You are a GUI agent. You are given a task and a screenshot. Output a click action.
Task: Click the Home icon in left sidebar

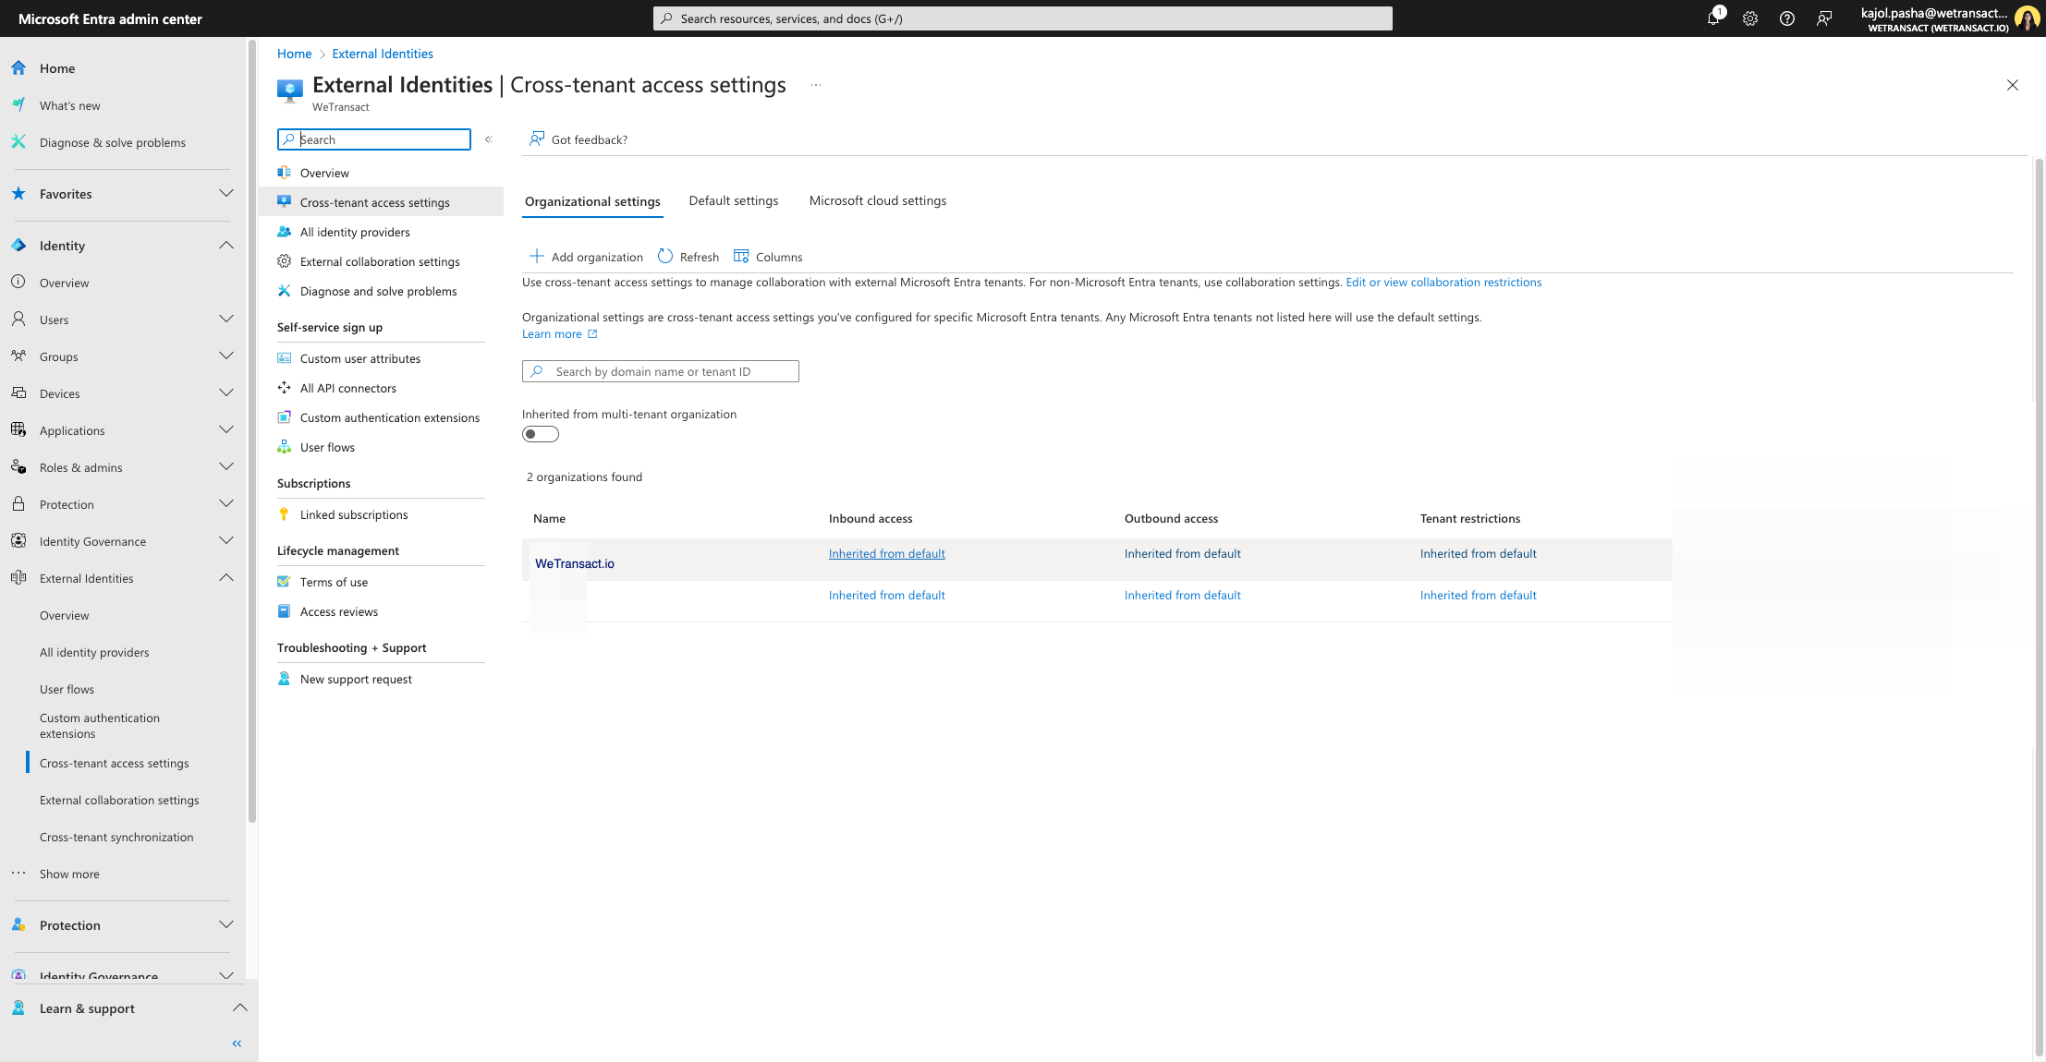(x=18, y=68)
